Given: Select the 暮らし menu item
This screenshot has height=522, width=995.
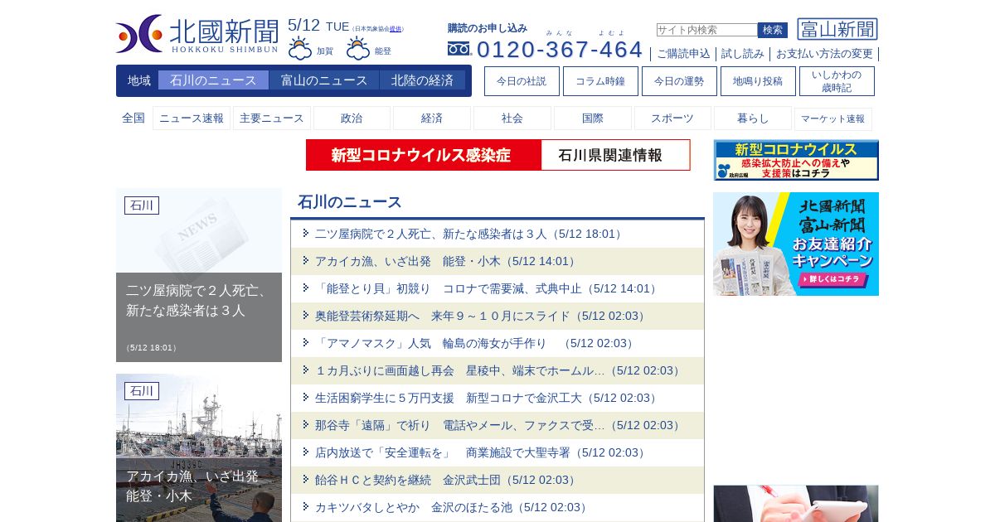Looking at the screenshot, I should point(753,118).
